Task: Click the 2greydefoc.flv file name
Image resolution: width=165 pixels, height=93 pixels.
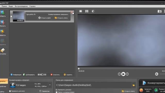Action: [31, 14]
